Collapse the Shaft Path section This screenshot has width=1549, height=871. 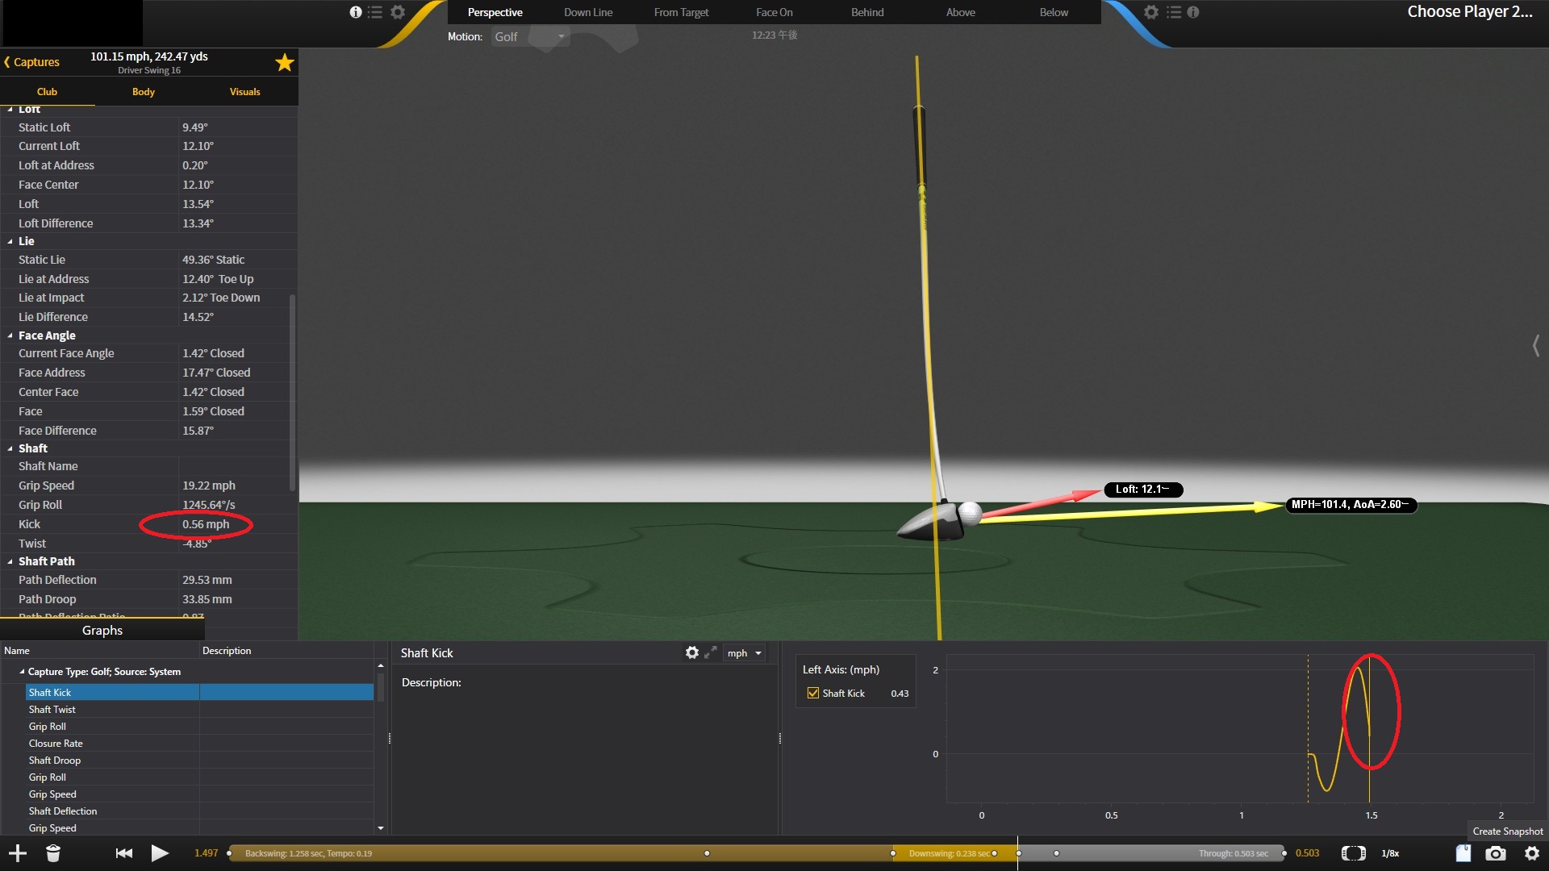pos(10,561)
